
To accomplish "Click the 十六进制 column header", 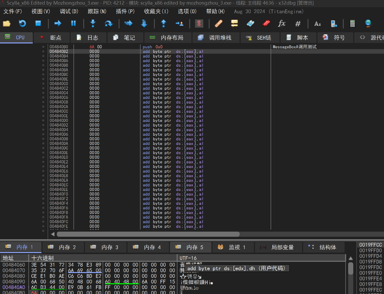I will 103,258.
